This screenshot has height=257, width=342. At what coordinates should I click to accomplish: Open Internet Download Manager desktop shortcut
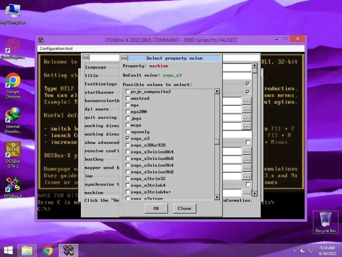[x=13, y=120]
